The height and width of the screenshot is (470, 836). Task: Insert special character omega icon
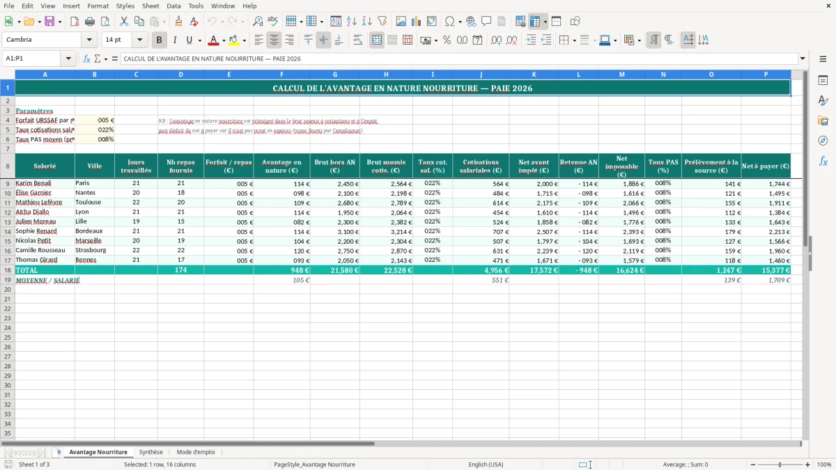449,22
